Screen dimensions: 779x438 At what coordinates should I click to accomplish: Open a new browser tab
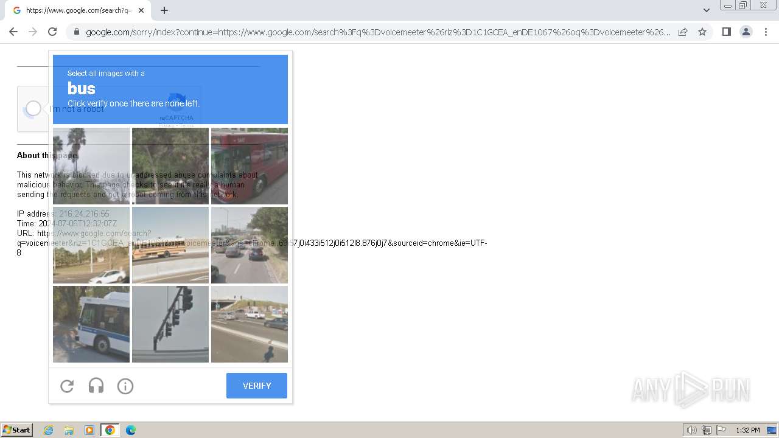pyautogui.click(x=164, y=10)
